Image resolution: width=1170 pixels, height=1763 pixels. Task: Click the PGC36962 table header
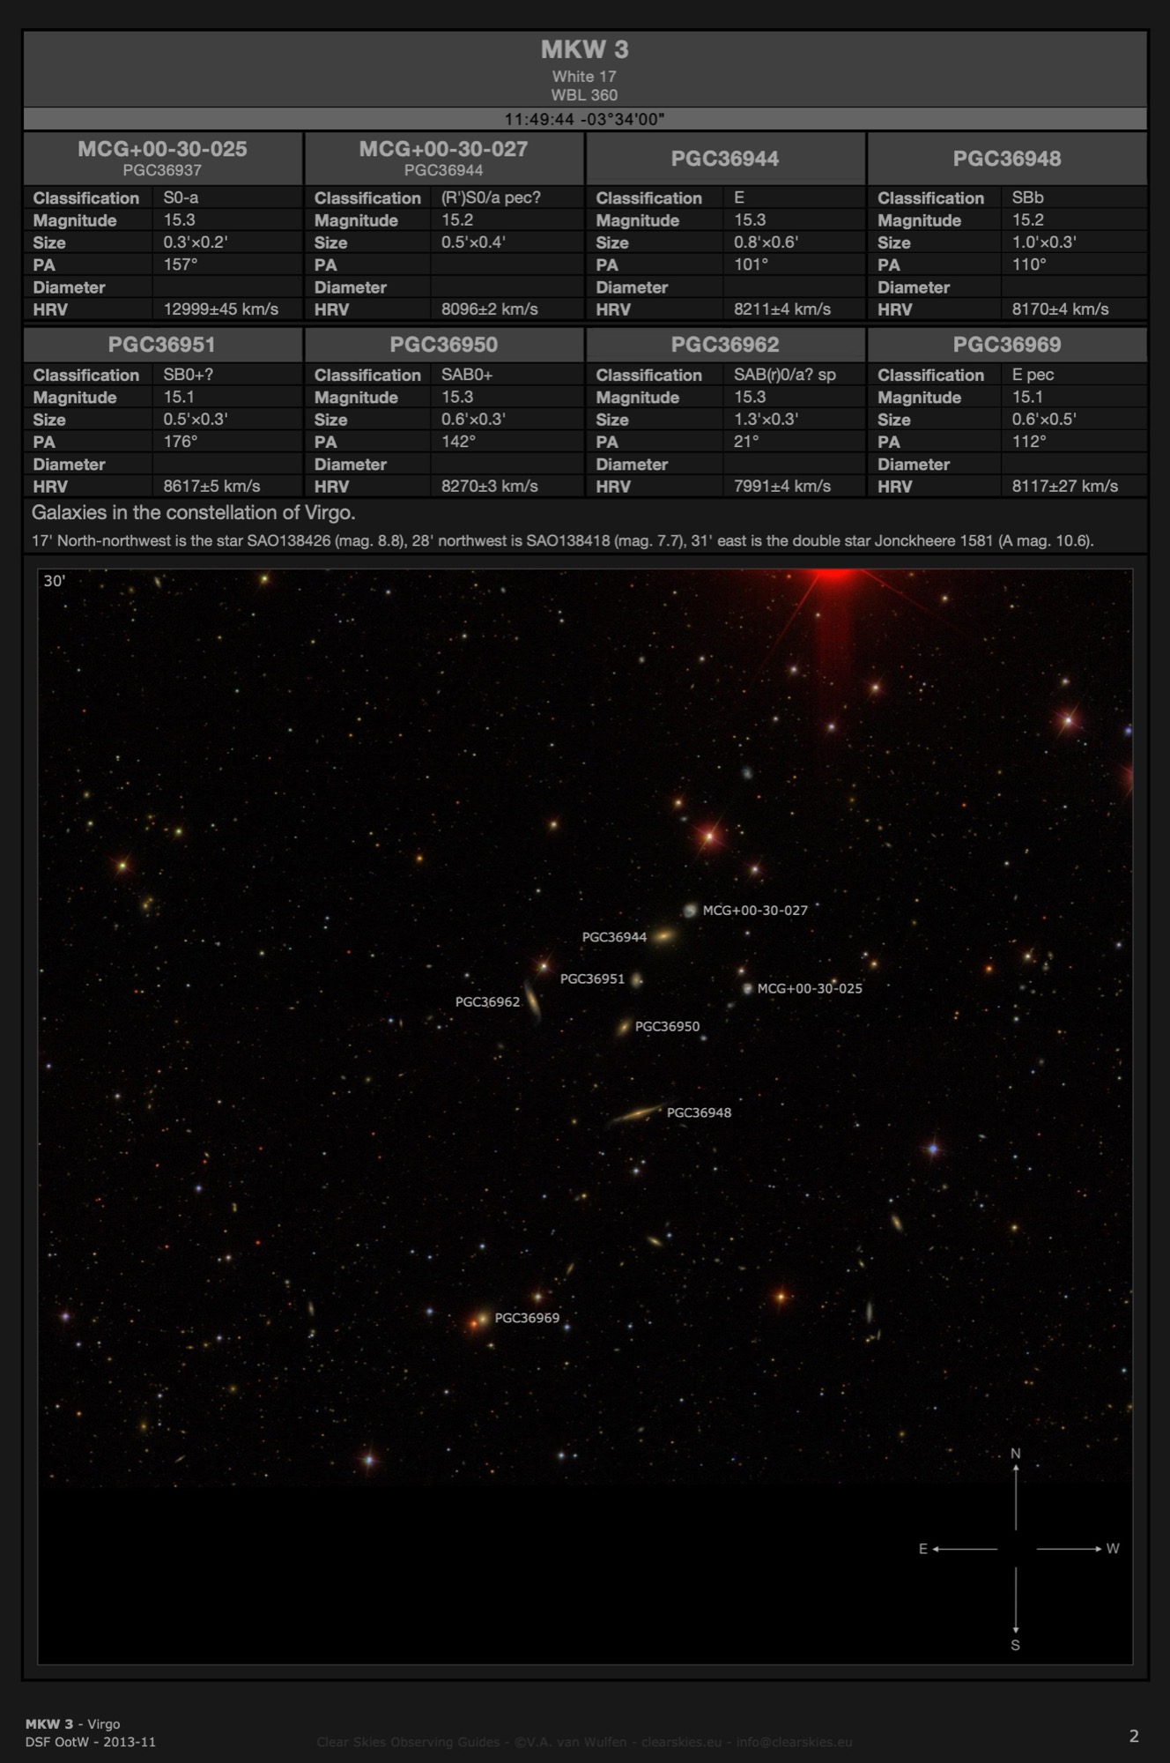click(724, 345)
